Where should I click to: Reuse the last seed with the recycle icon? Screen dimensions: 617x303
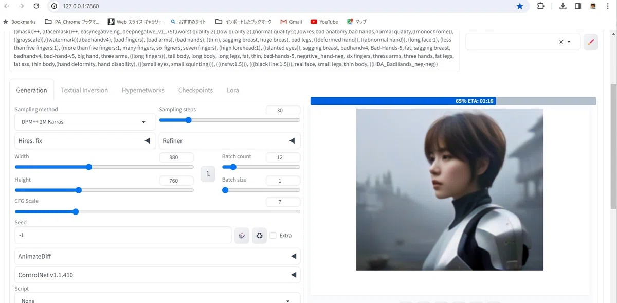pyautogui.click(x=259, y=236)
